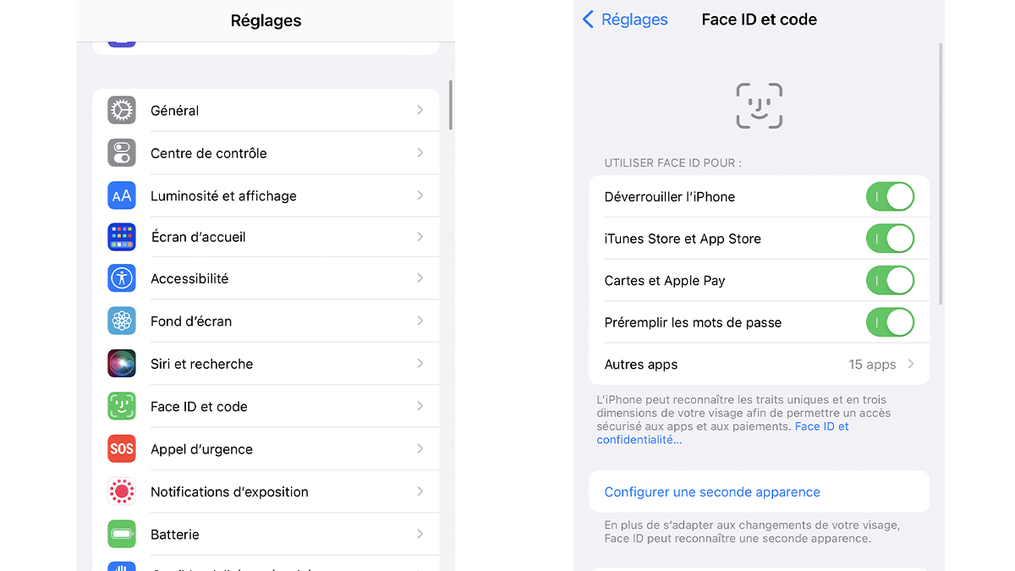Tap the Appel d'urgence label
Viewport: 1015px width, 571px height.
click(201, 449)
